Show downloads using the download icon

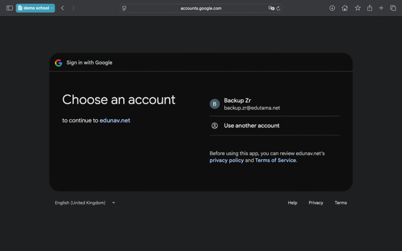[332, 8]
